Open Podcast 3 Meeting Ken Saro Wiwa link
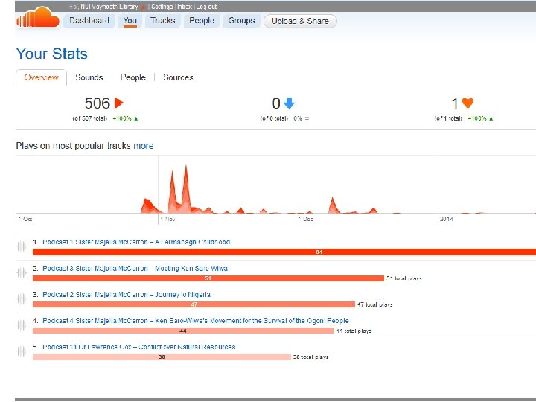This screenshot has height=402, width=536. [x=135, y=268]
